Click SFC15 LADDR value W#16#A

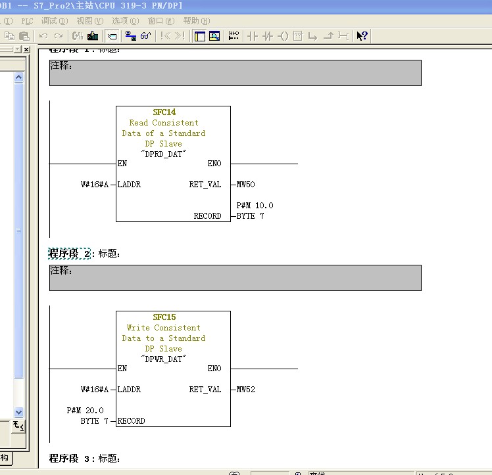(x=95, y=390)
